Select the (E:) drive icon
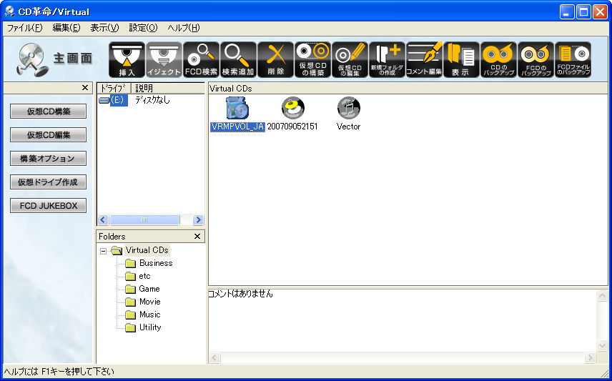The width and height of the screenshot is (612, 381). coord(104,100)
